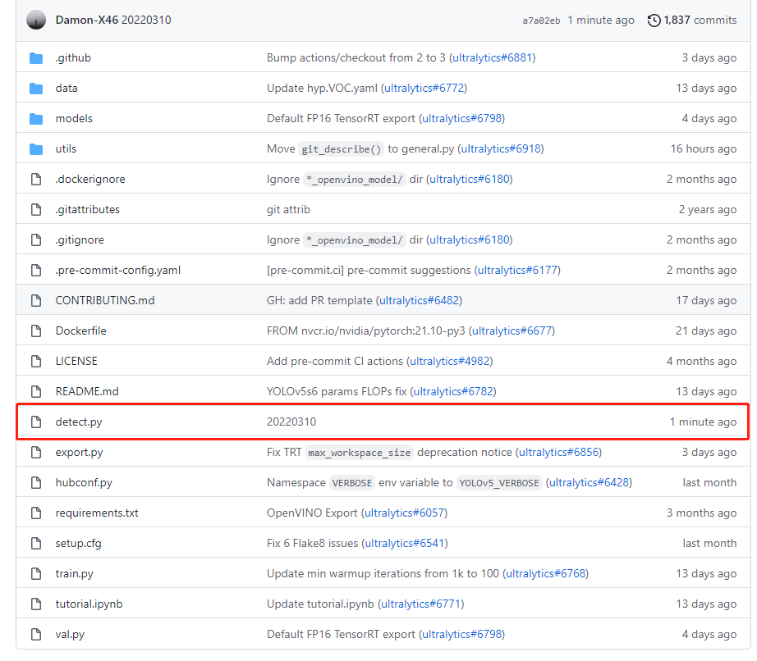This screenshot has width=757, height=661.
Task: Open requirements.txt file
Action: (x=97, y=513)
